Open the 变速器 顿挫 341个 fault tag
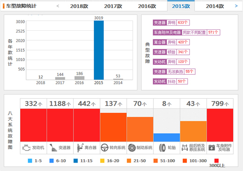This screenshot has height=171, width=243. [171, 52]
